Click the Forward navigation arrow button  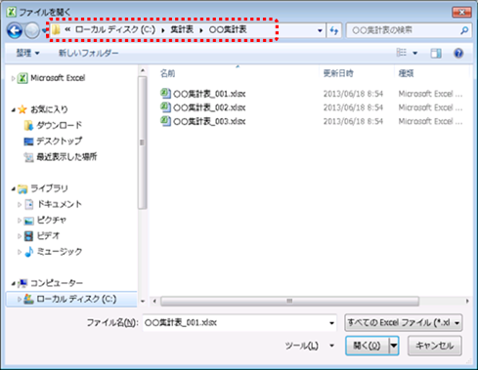tap(32, 30)
